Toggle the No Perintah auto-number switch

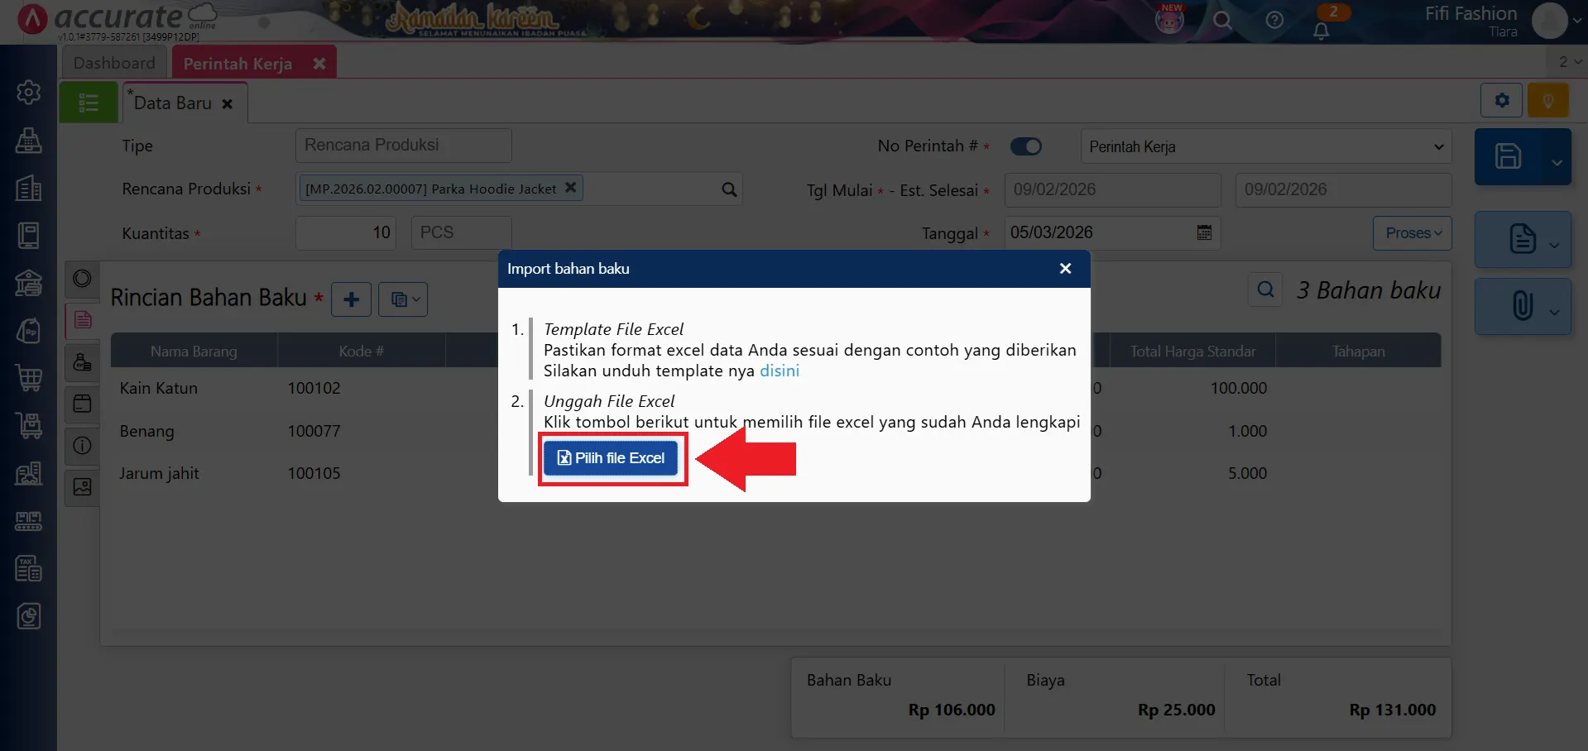1025,146
